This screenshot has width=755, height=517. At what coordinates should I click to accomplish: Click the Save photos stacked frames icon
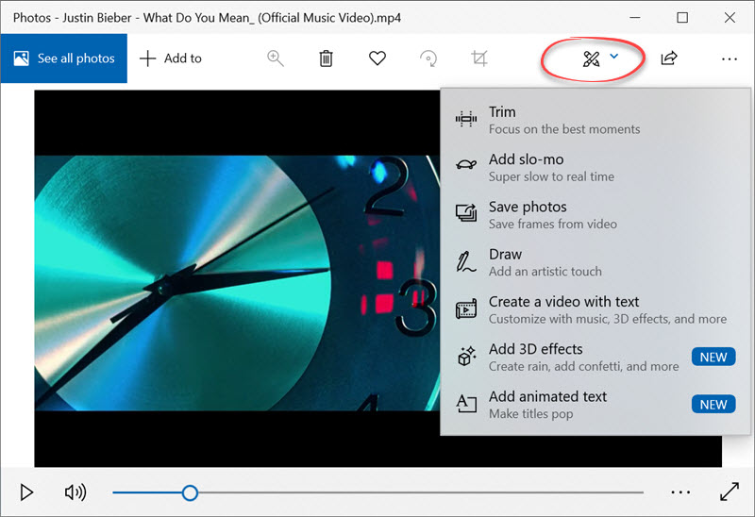click(466, 212)
